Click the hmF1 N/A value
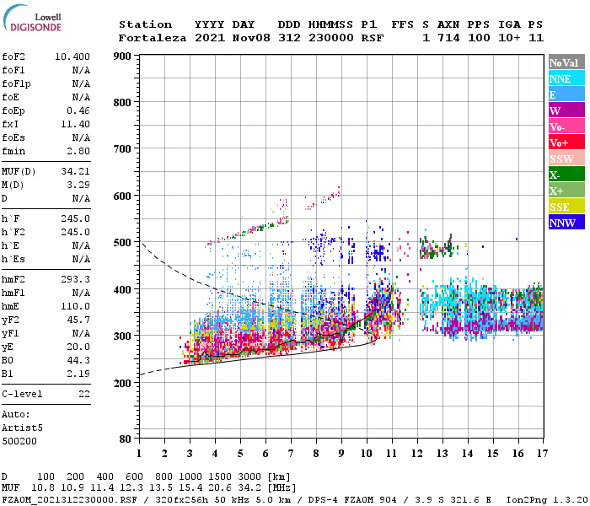Screen dimensions: 590x506 click(81, 293)
